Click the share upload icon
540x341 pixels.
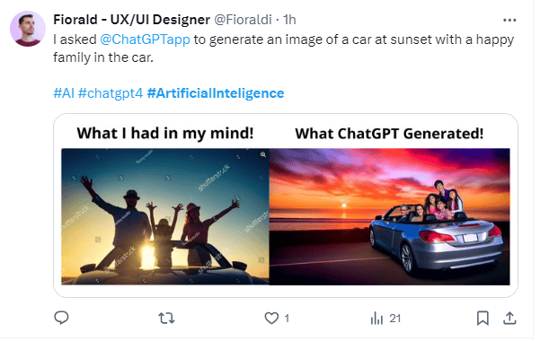pyautogui.click(x=509, y=319)
